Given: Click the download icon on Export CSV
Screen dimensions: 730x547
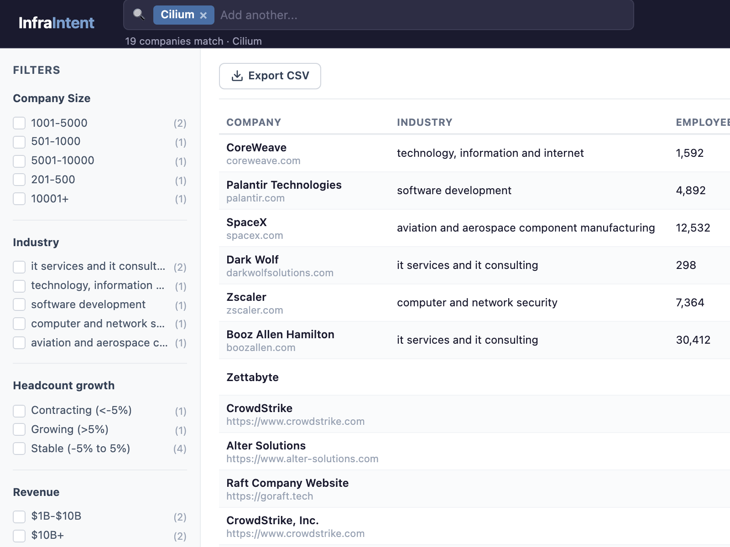Looking at the screenshot, I should tap(237, 76).
